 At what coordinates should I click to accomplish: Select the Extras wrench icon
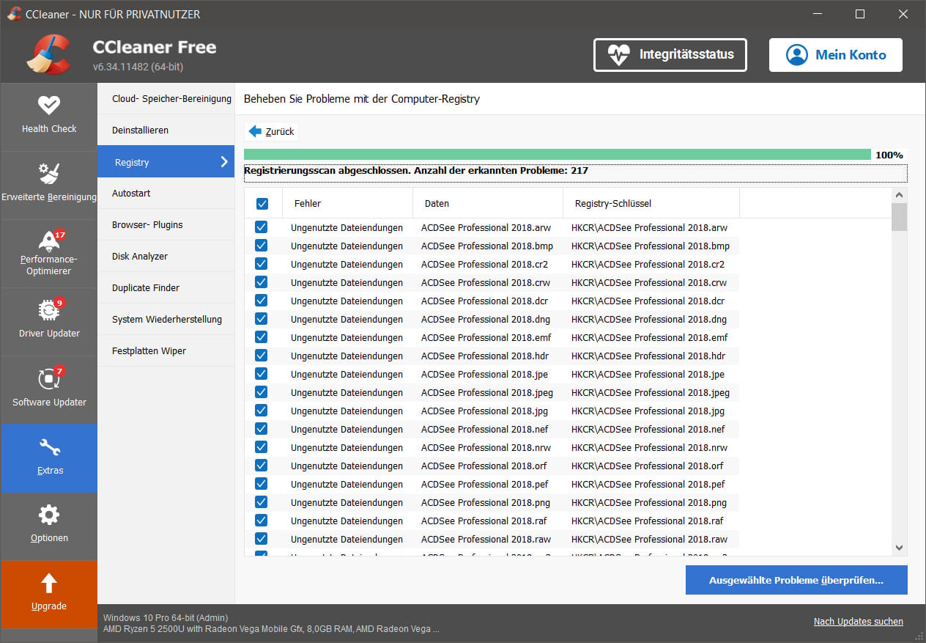pos(48,447)
